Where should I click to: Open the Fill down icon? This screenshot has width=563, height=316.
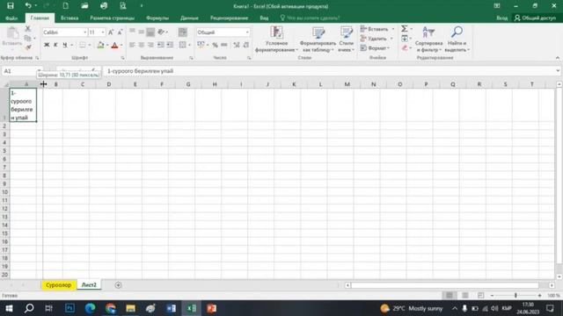pos(405,38)
